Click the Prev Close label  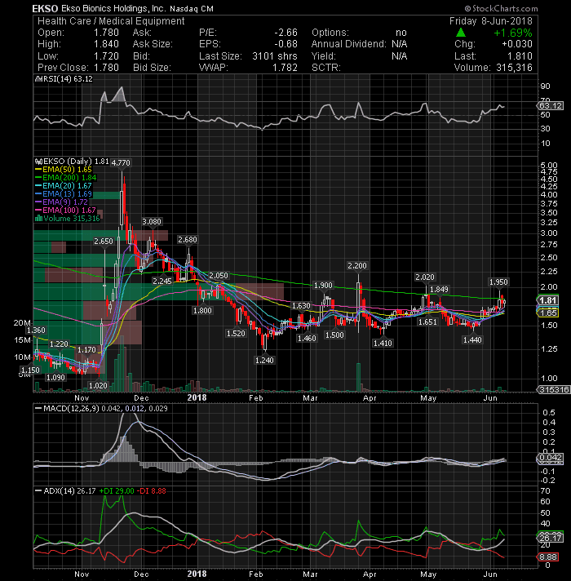click(63, 68)
